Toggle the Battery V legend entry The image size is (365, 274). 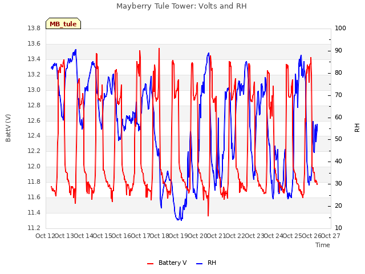[167, 263]
